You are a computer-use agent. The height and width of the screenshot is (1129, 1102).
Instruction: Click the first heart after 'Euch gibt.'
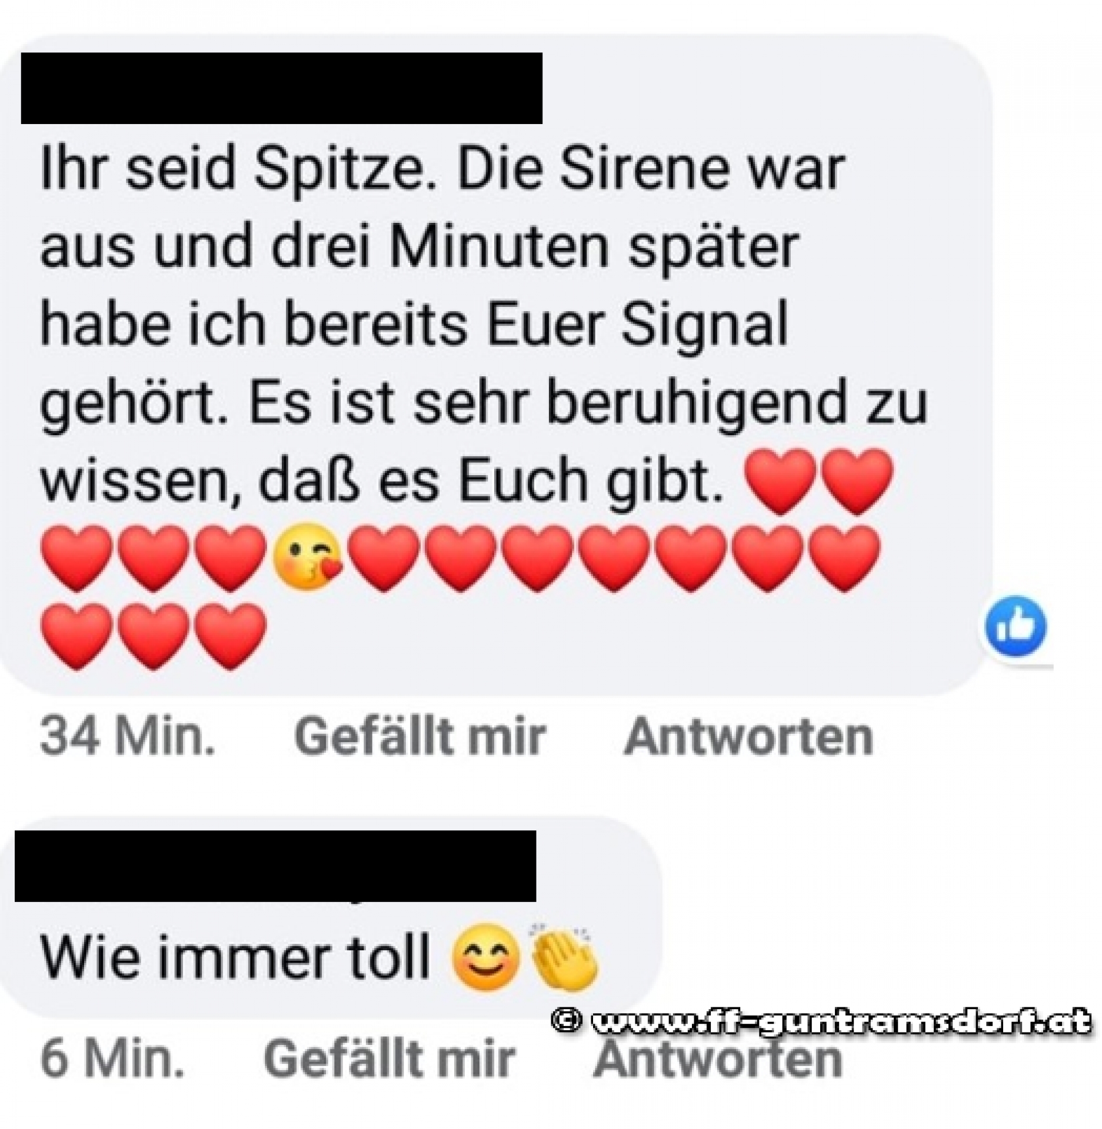click(x=780, y=481)
